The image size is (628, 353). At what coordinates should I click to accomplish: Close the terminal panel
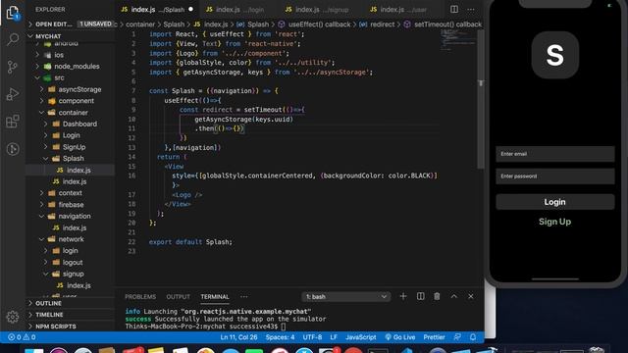coord(471,296)
